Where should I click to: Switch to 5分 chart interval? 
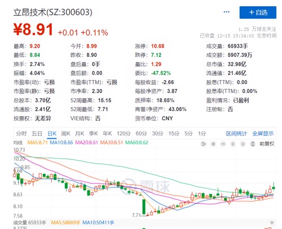188,134
